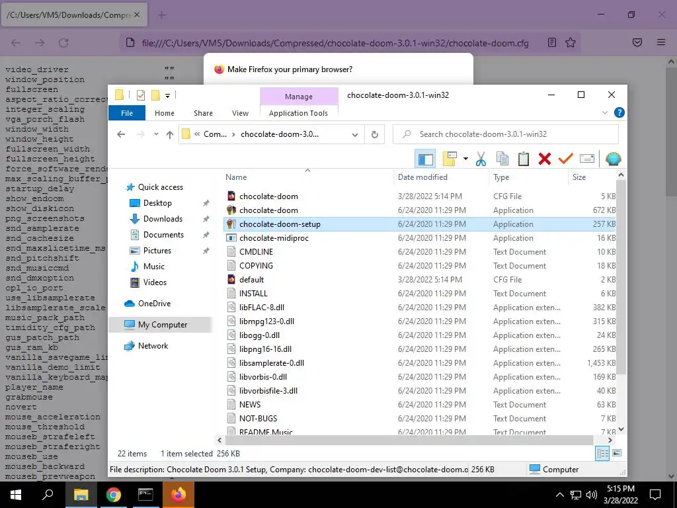Select the CMDLINE text document

(421, 252)
